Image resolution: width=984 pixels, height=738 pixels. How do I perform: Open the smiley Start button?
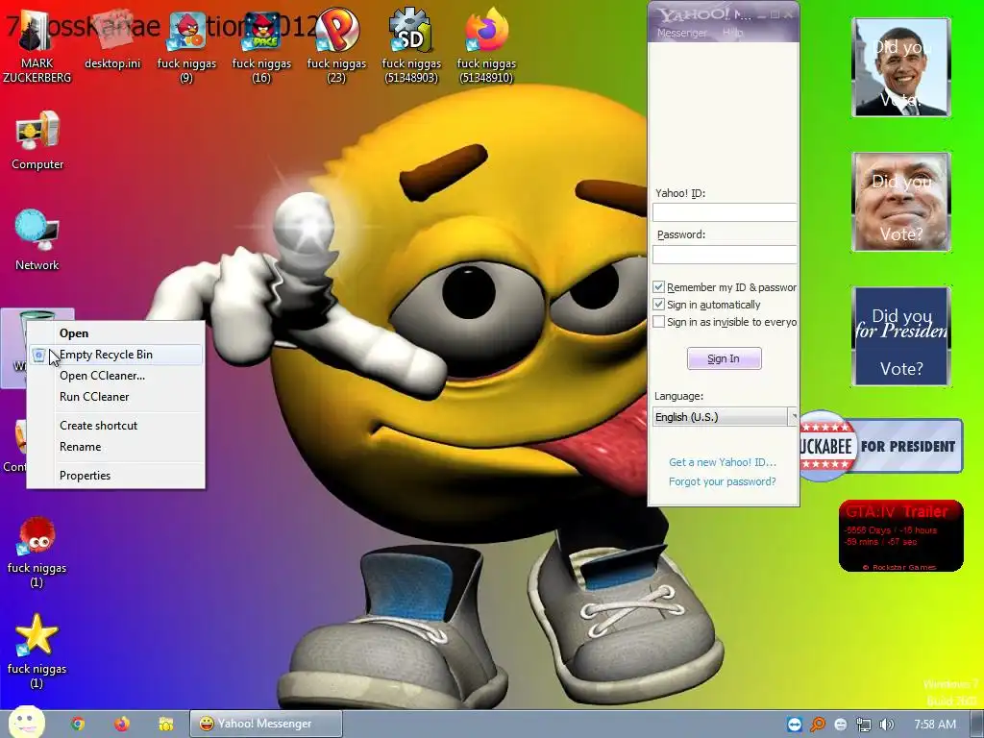(26, 722)
